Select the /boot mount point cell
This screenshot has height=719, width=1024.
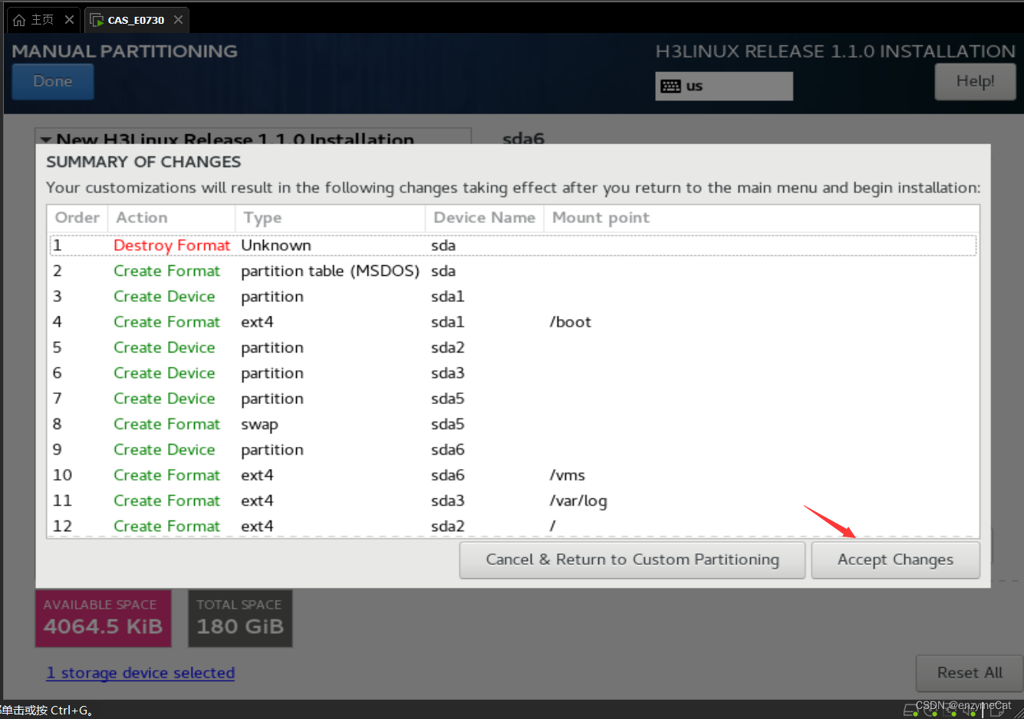pyautogui.click(x=571, y=322)
